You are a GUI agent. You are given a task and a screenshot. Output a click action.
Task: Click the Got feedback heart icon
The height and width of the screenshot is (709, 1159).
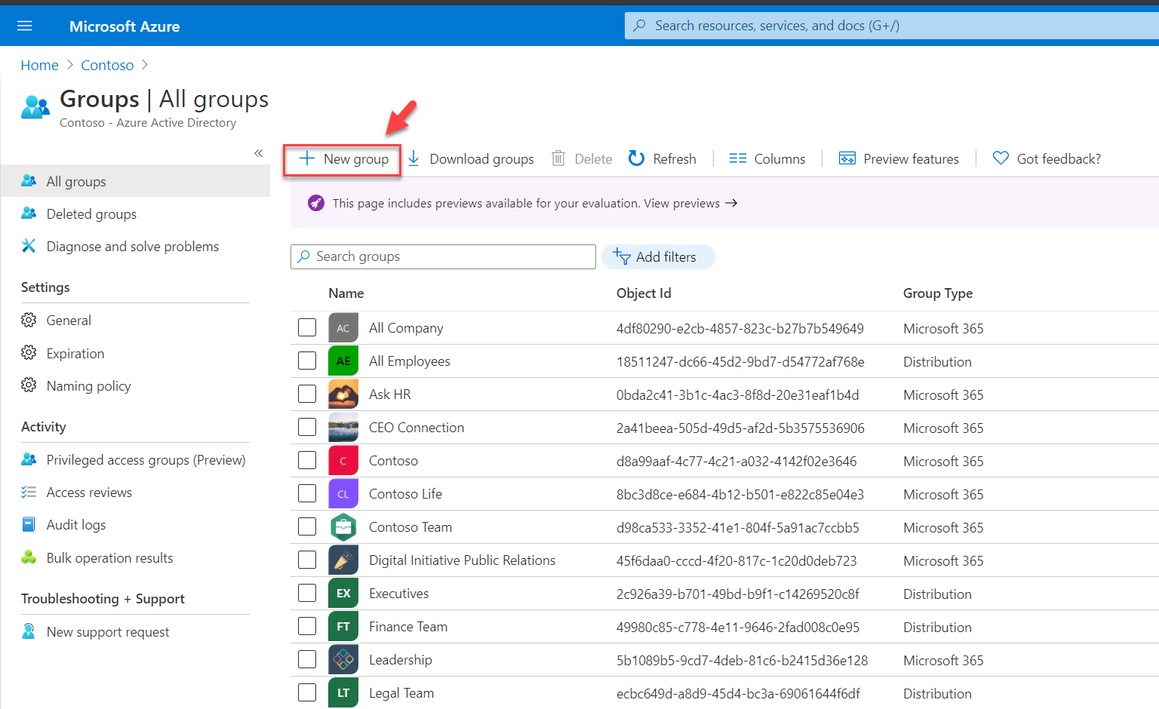(x=1001, y=158)
